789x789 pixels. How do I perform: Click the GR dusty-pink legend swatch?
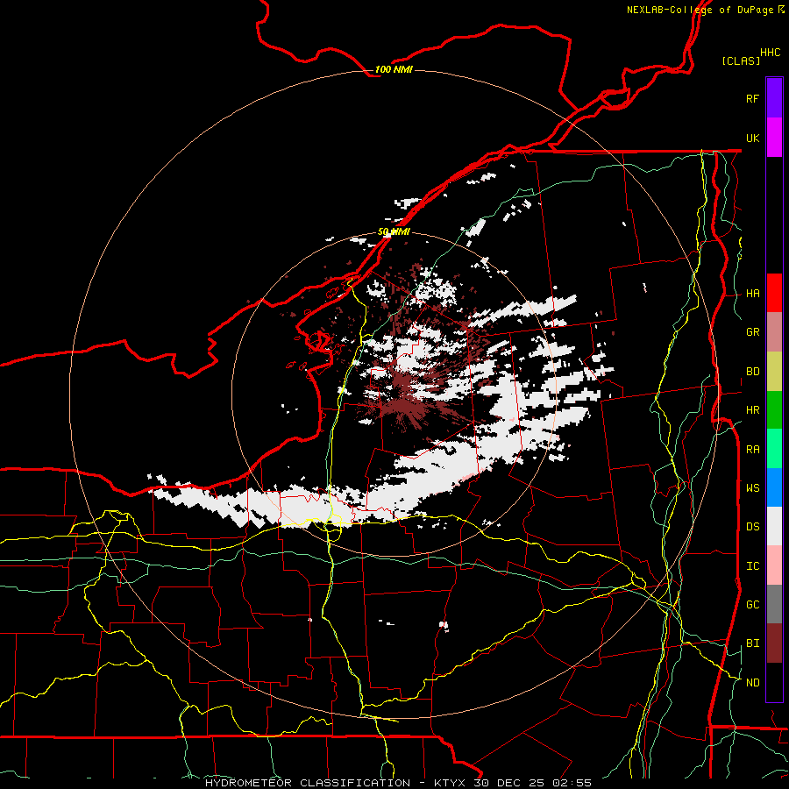tap(774, 332)
